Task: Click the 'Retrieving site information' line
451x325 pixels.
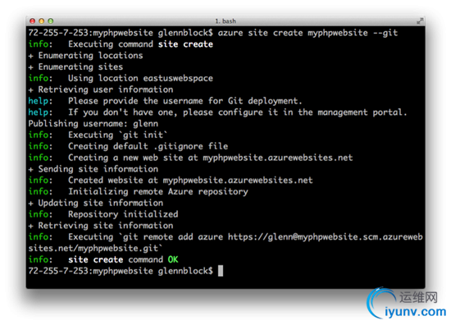Action: pyautogui.click(x=101, y=226)
